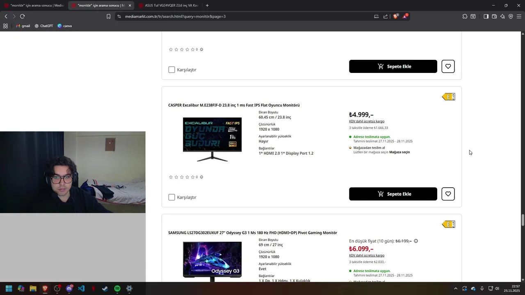
Task: Click the ₺4.999,- price of the CASPER monitor
Action: 361,115
